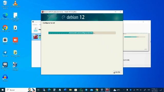Open the notification center icon
Screen dimensions: 164x92
pyautogui.click(x=161, y=90)
